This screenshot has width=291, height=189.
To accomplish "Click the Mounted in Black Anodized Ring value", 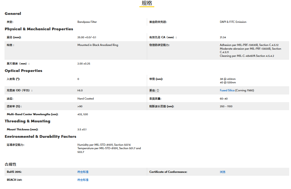I will (x=98, y=45).
